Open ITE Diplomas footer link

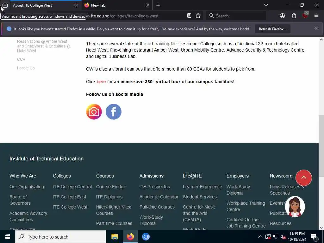109,197
